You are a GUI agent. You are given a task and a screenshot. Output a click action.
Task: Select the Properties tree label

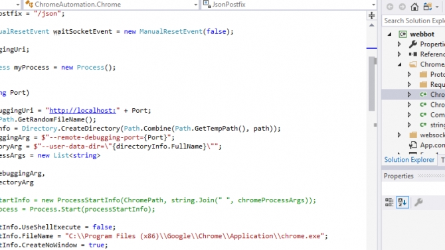(x=432, y=44)
